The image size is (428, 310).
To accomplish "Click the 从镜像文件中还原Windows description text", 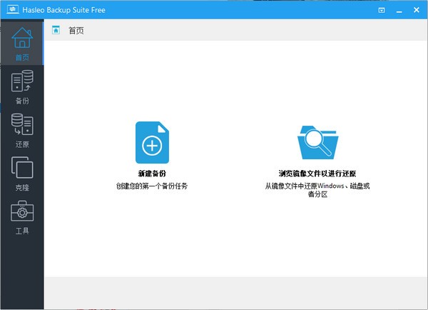I will click(x=317, y=186).
